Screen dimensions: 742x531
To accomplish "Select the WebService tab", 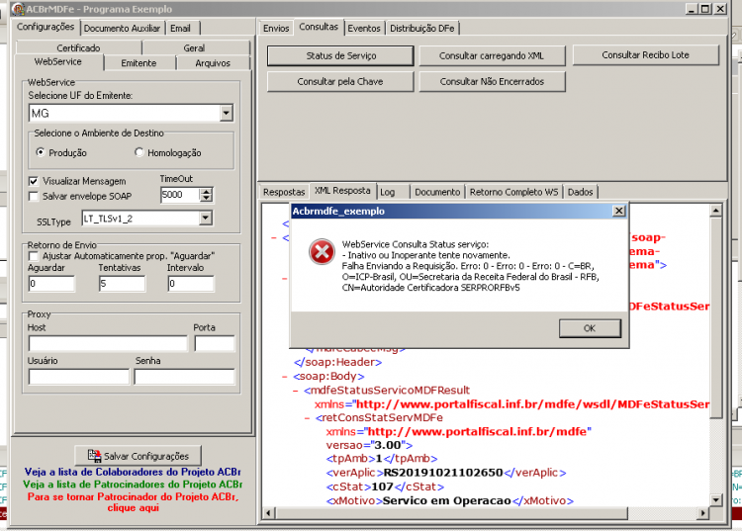I will click(58, 62).
